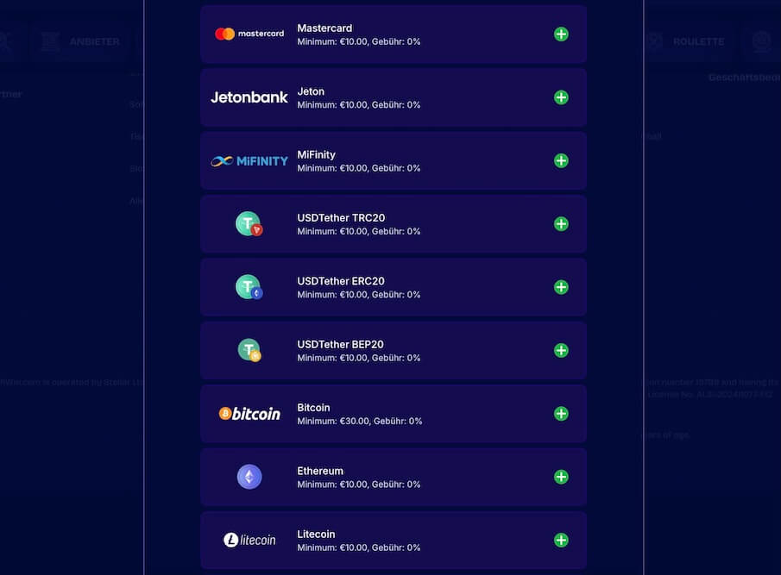Click the Ethereum coin icon

point(249,477)
